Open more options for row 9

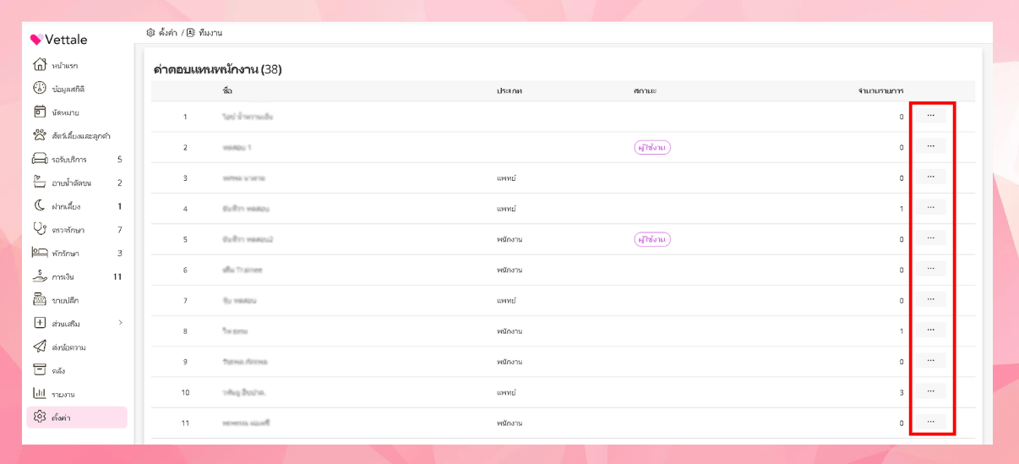click(930, 360)
